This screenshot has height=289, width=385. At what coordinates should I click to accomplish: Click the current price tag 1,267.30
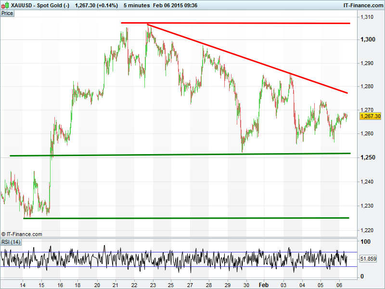(370, 116)
